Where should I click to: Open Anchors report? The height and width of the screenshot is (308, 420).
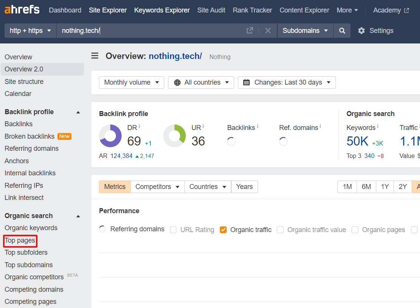17,161
